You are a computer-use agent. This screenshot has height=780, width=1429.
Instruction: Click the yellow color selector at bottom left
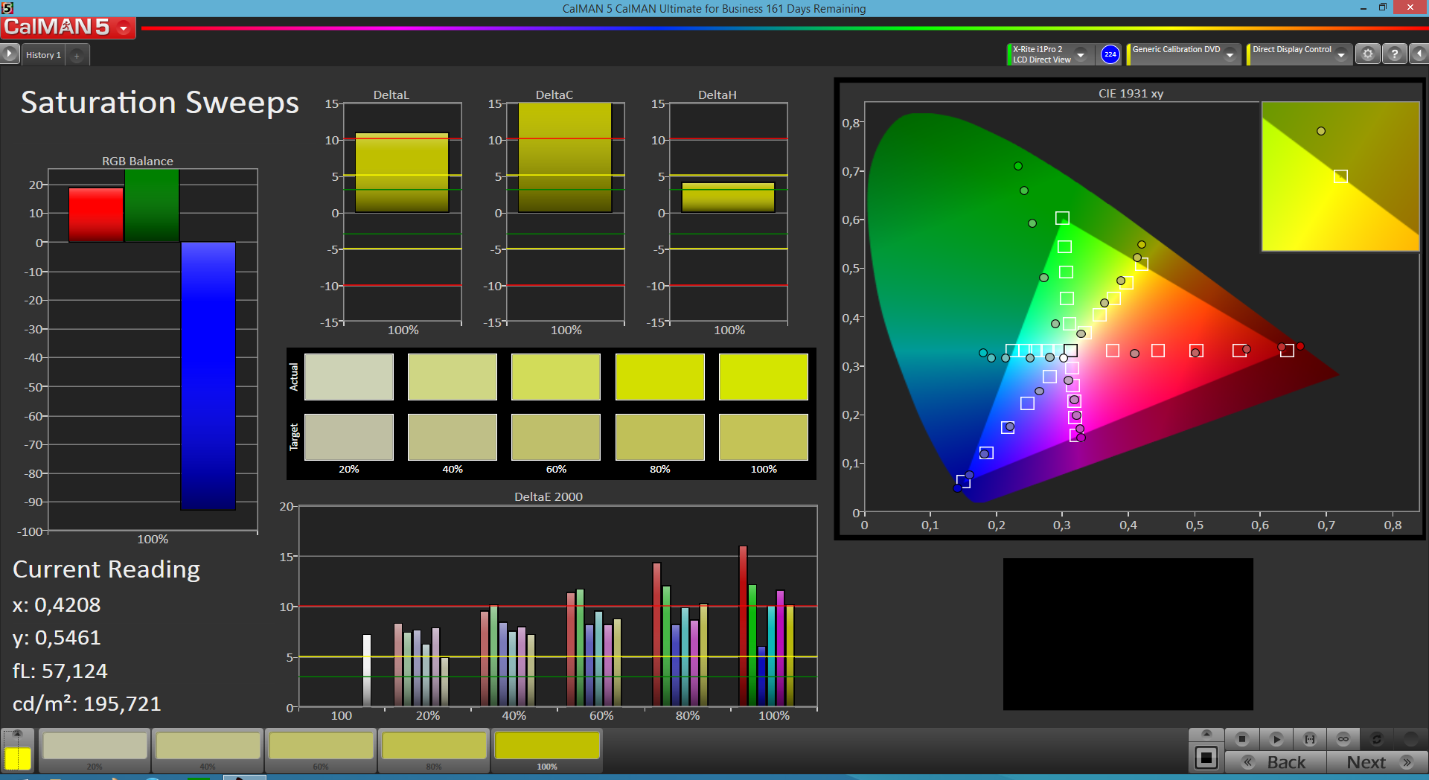(17, 758)
